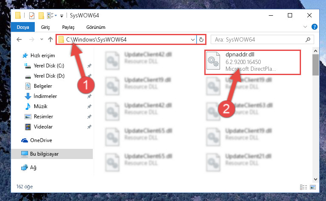The image size is (326, 201).
Task: Click the Properties checkmark quick access icon
Action: [32, 16]
